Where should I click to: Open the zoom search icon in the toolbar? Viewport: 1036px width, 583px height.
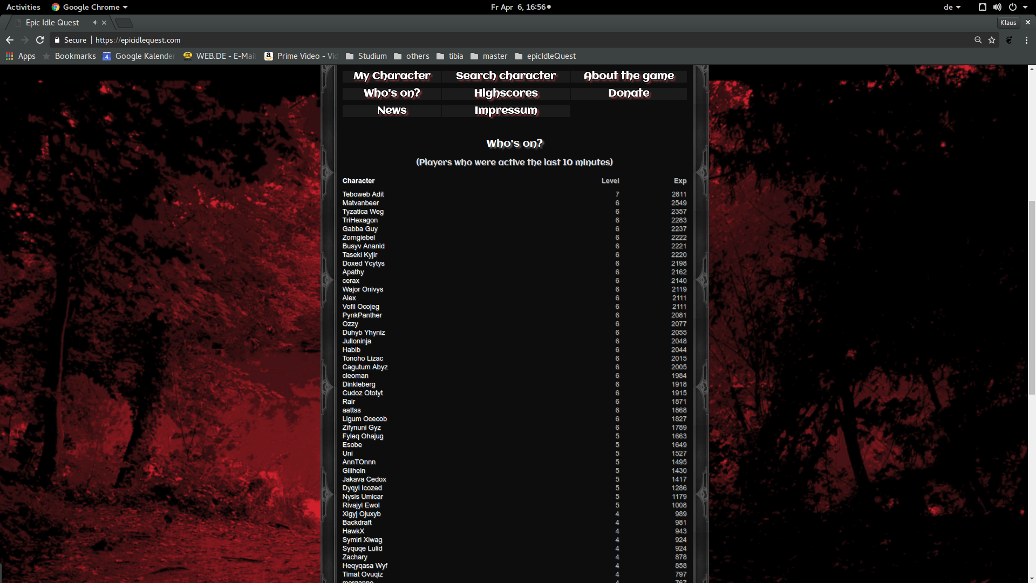pos(977,40)
